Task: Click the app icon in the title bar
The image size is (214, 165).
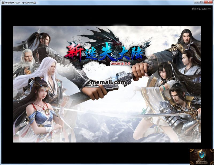Action: (3, 2)
